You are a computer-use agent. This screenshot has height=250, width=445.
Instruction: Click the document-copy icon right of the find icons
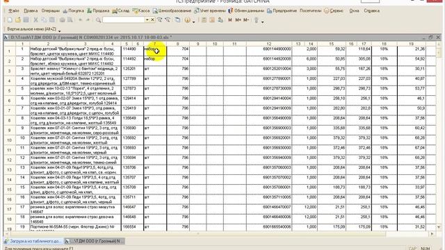pyautogui.click(x=178, y=20)
